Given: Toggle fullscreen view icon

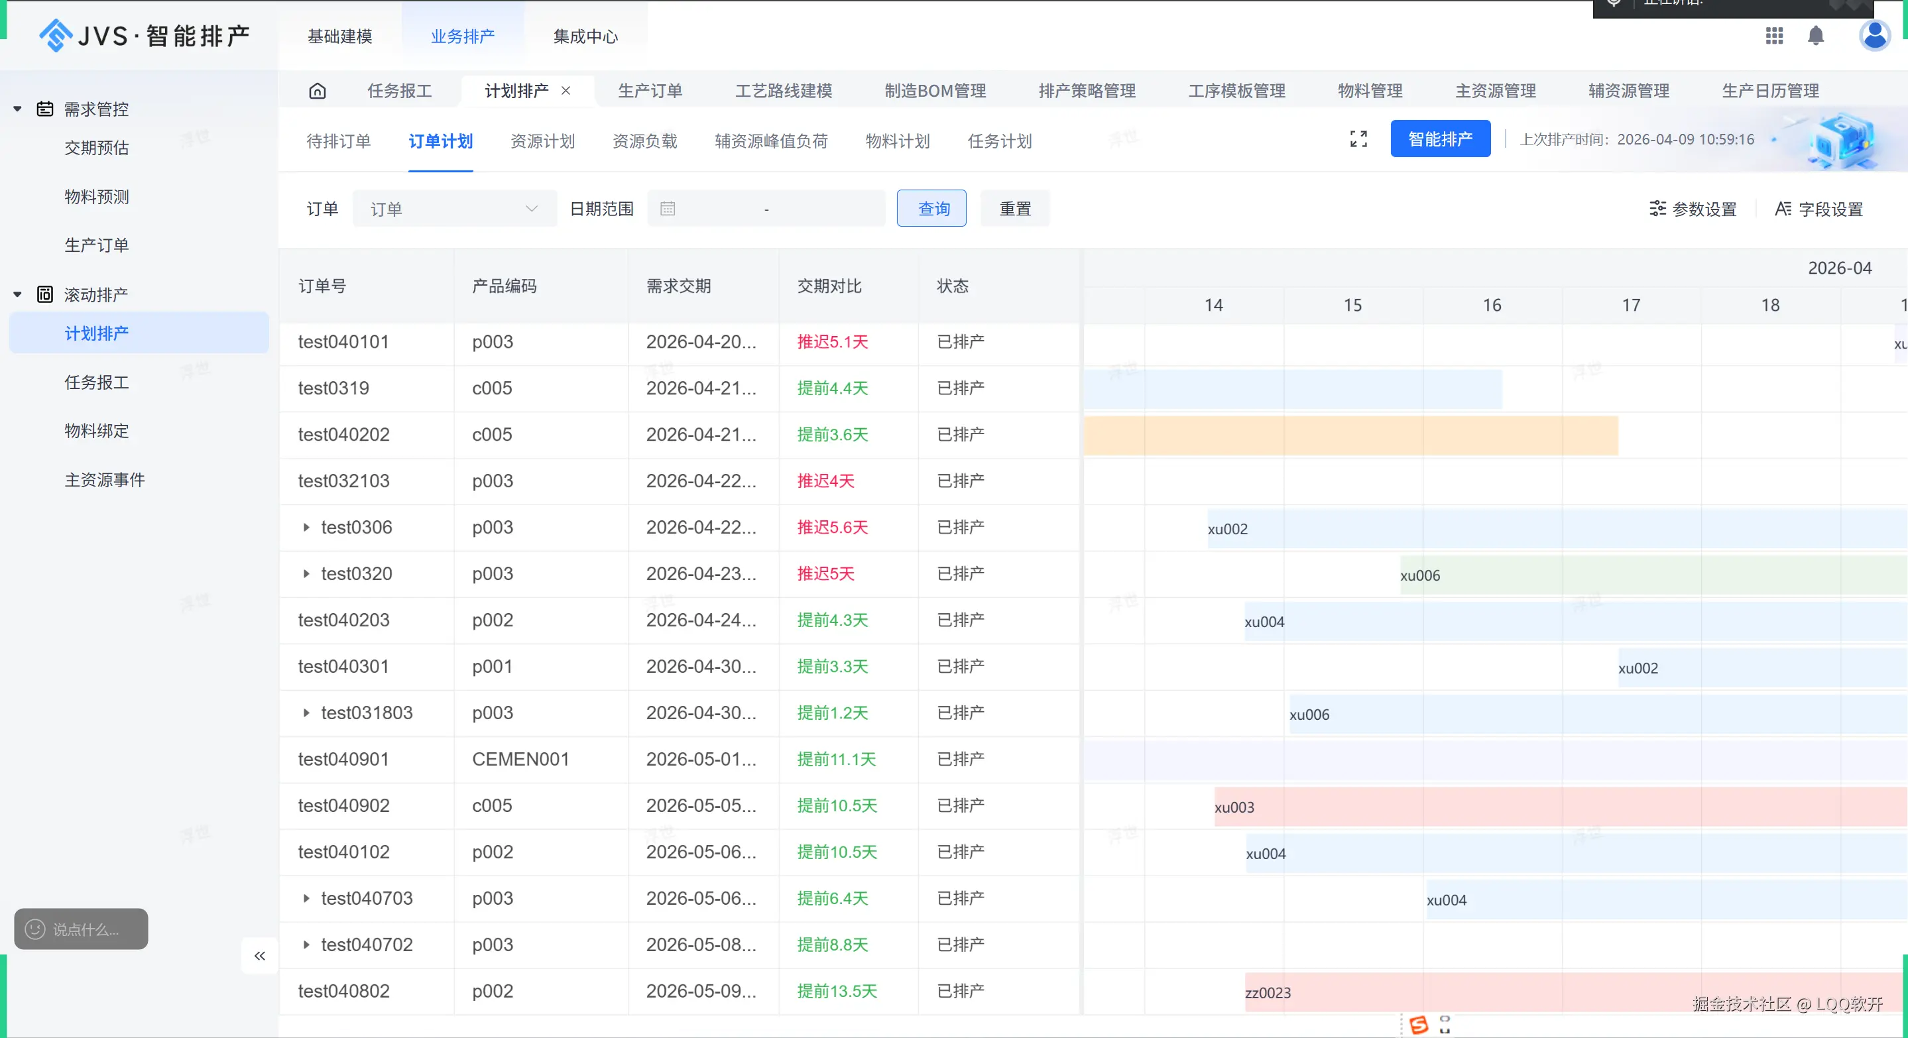Looking at the screenshot, I should point(1358,139).
